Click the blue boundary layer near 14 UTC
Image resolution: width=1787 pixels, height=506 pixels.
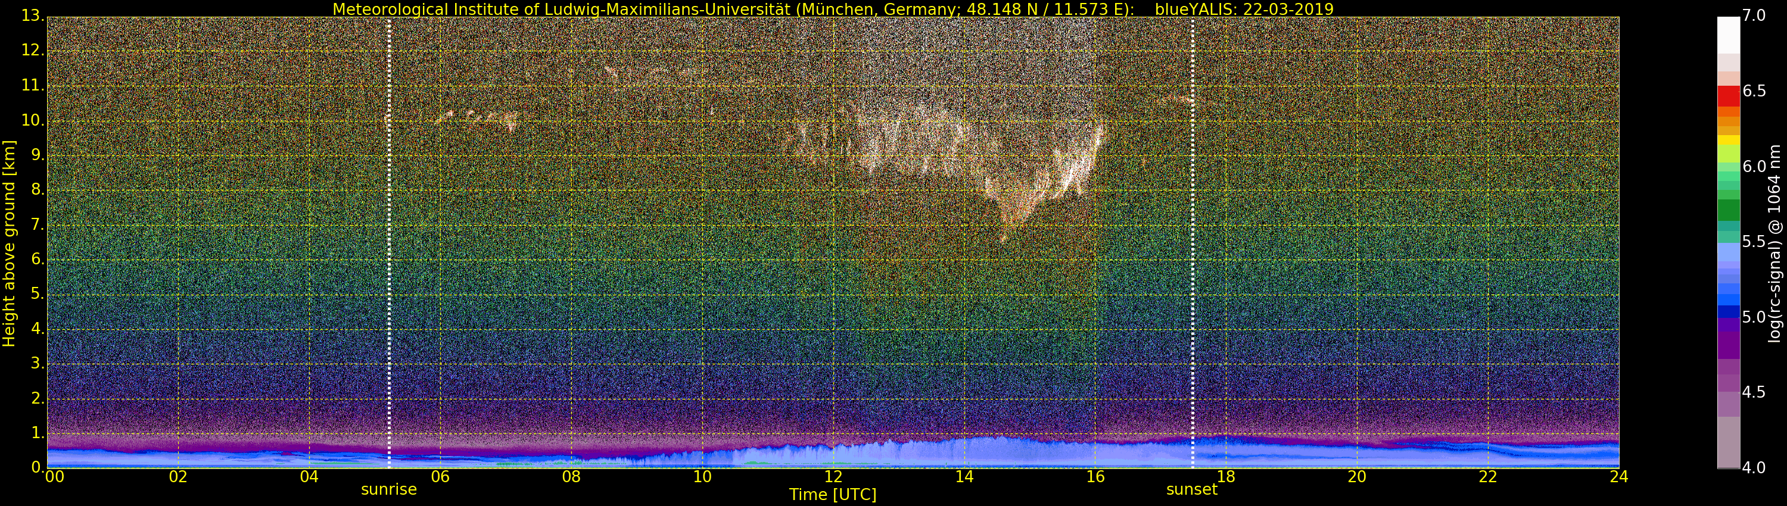pyautogui.click(x=964, y=452)
